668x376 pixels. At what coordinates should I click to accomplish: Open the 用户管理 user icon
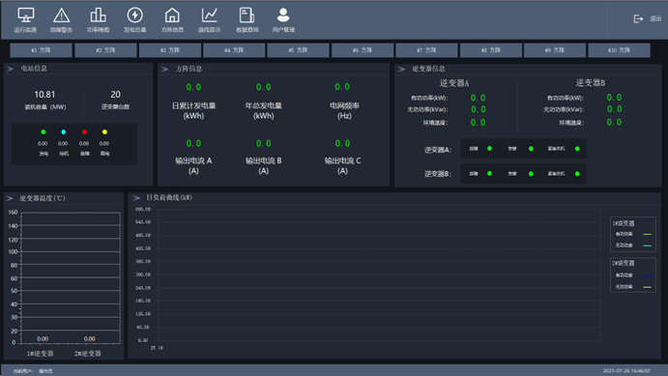[283, 15]
